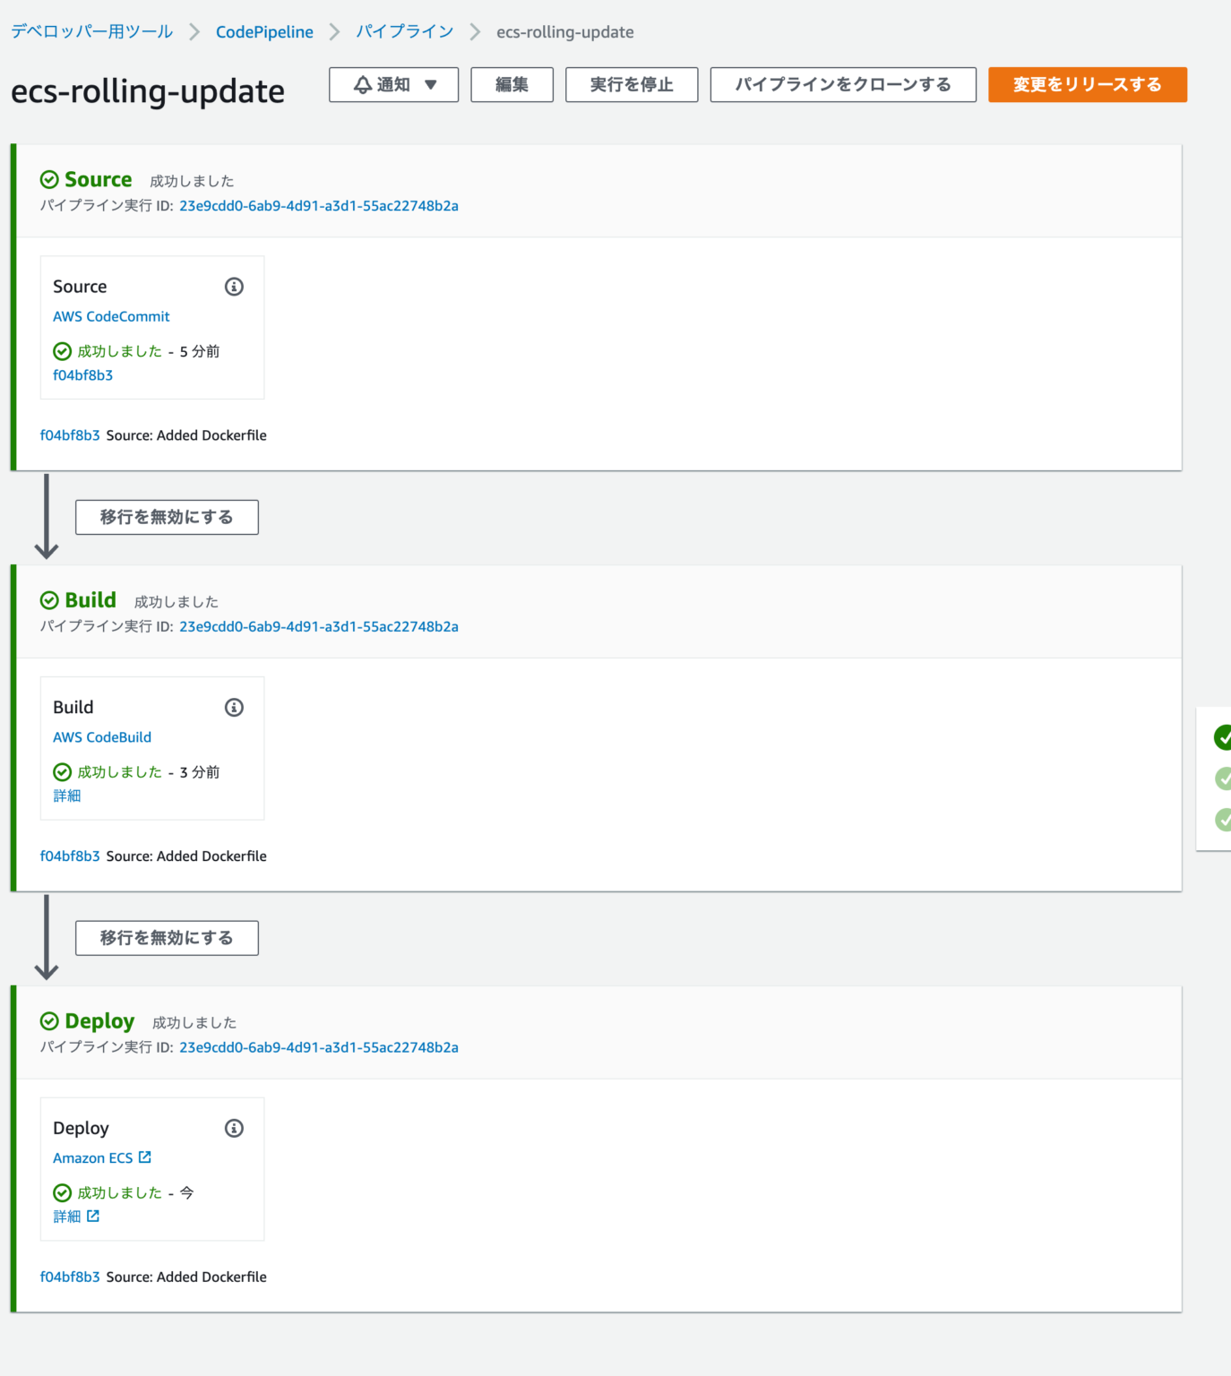Clone the pipeline with パイプラインをクローンする
The height and width of the screenshot is (1376, 1231).
tap(842, 84)
